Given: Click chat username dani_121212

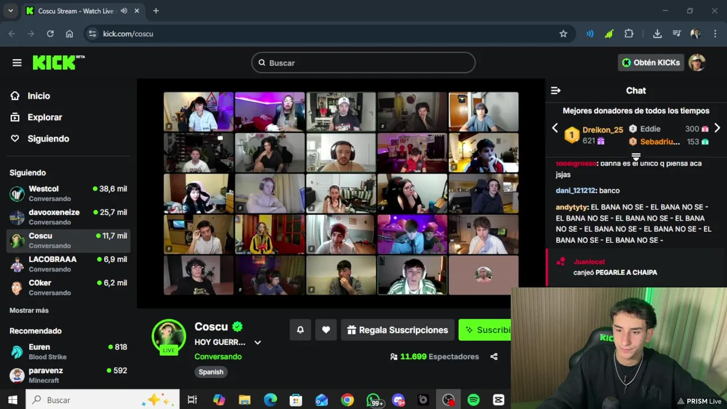Looking at the screenshot, I should [575, 190].
